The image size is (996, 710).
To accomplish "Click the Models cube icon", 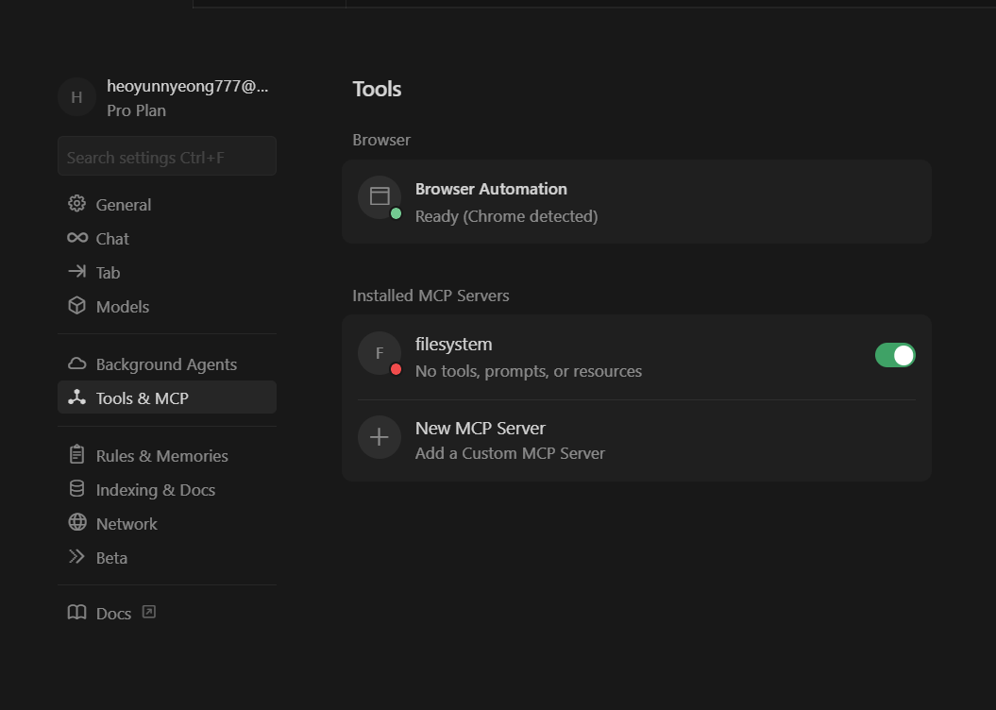I will click(77, 306).
